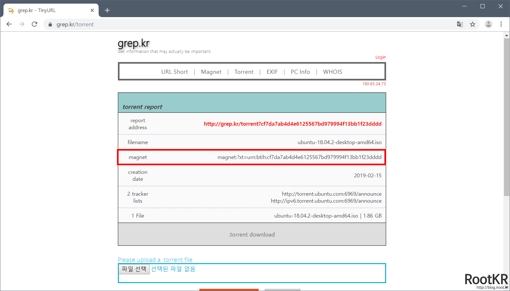Close the grep.kr TinyURL tab
Image resolution: width=510 pixels, height=291 pixels.
tap(92, 10)
